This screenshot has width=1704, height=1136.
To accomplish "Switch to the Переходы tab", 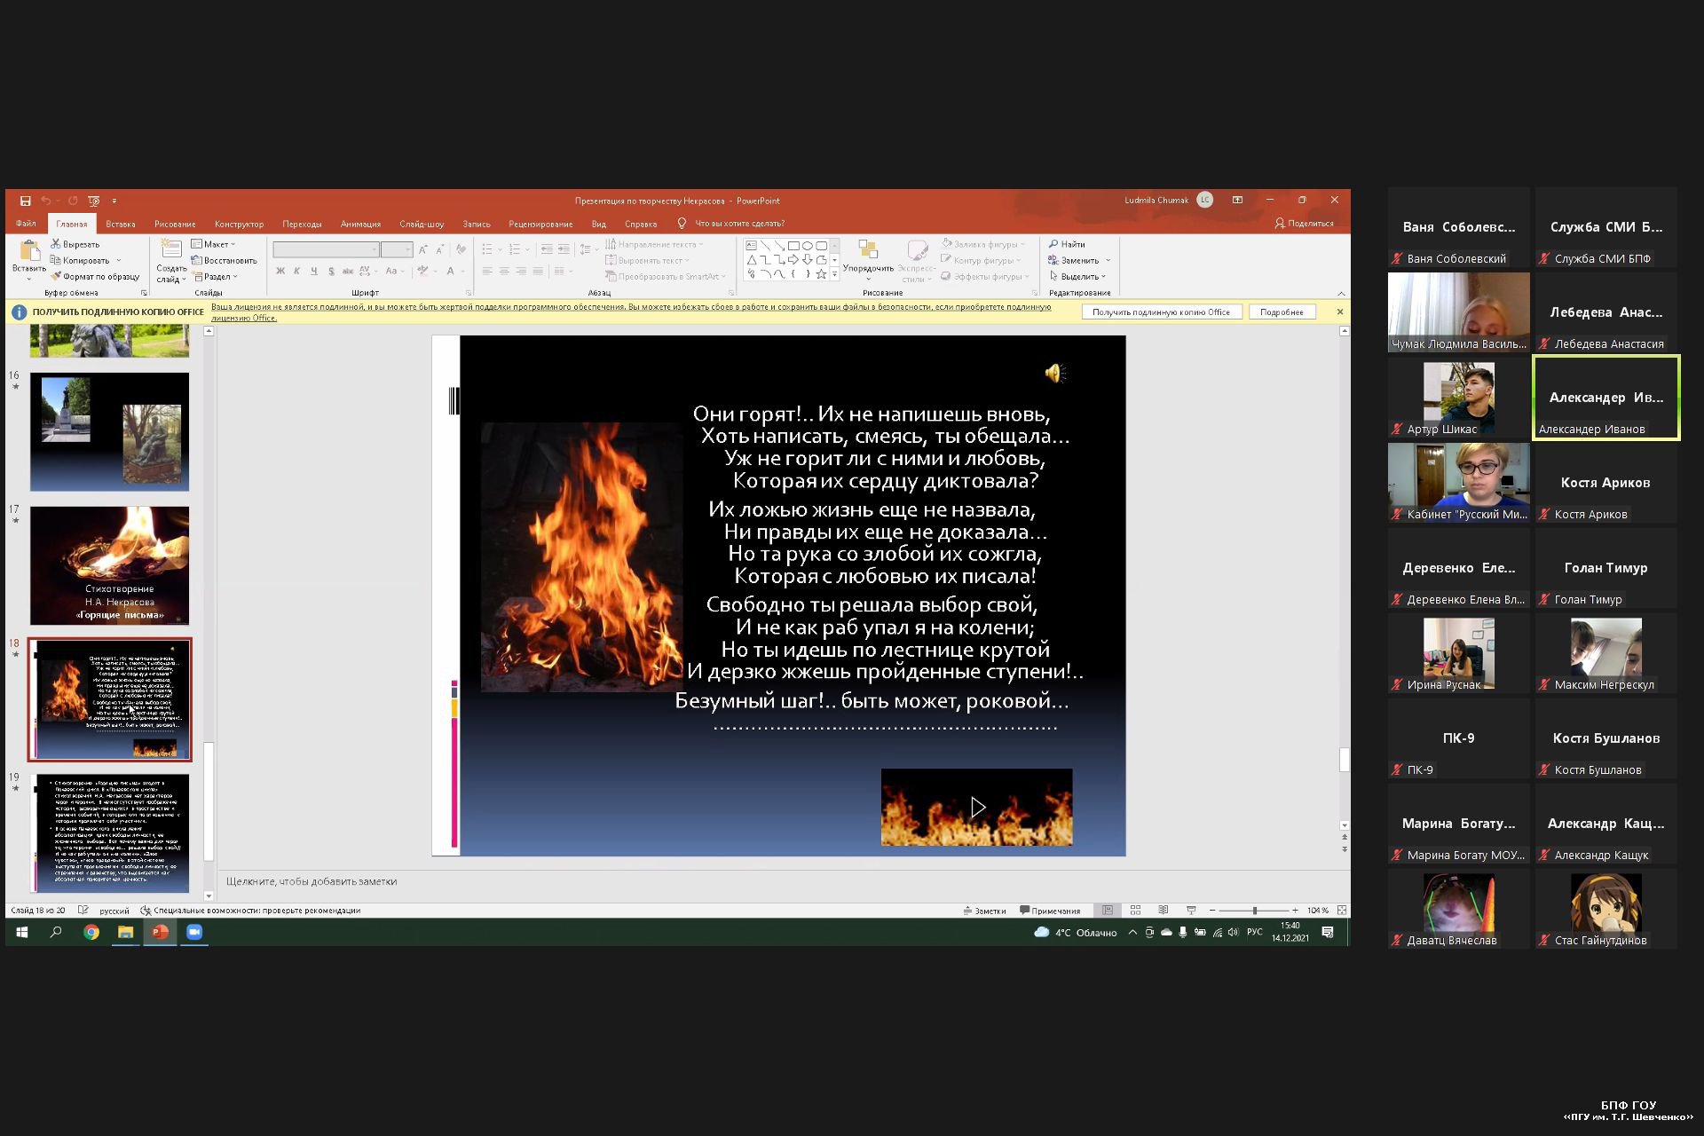I will click(x=302, y=224).
